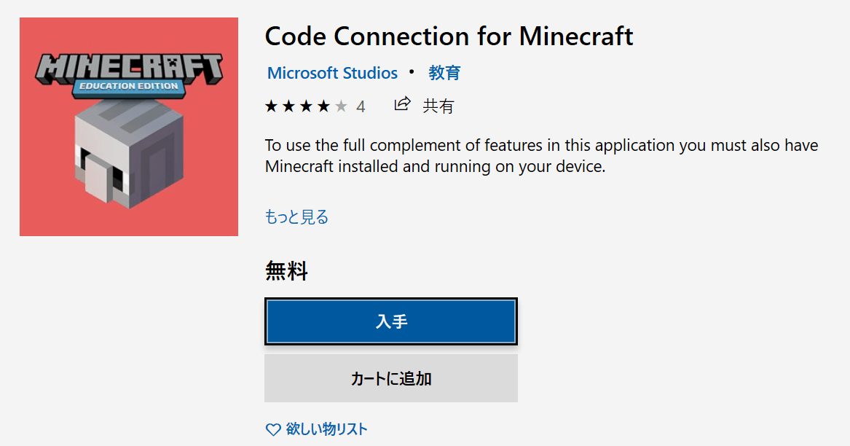
Task: Click the heart icon beside 欲しい物リスト
Action: 273,430
